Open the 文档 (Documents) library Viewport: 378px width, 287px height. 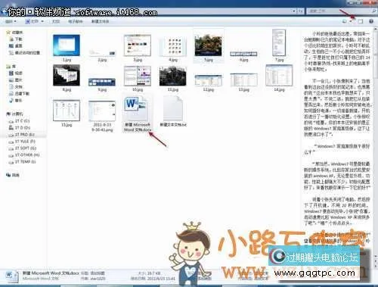16,87
